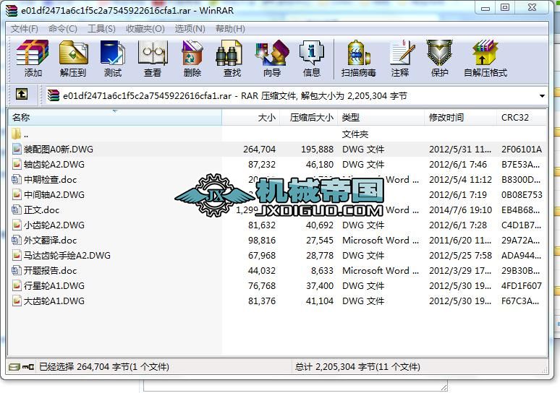Click the icon of 正文.doc
The height and width of the screenshot is (393, 560).
(17, 210)
